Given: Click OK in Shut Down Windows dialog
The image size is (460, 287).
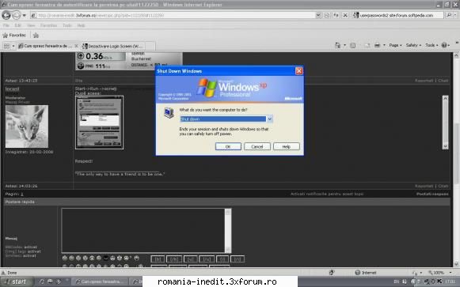Looking at the screenshot, I should pos(228,146).
